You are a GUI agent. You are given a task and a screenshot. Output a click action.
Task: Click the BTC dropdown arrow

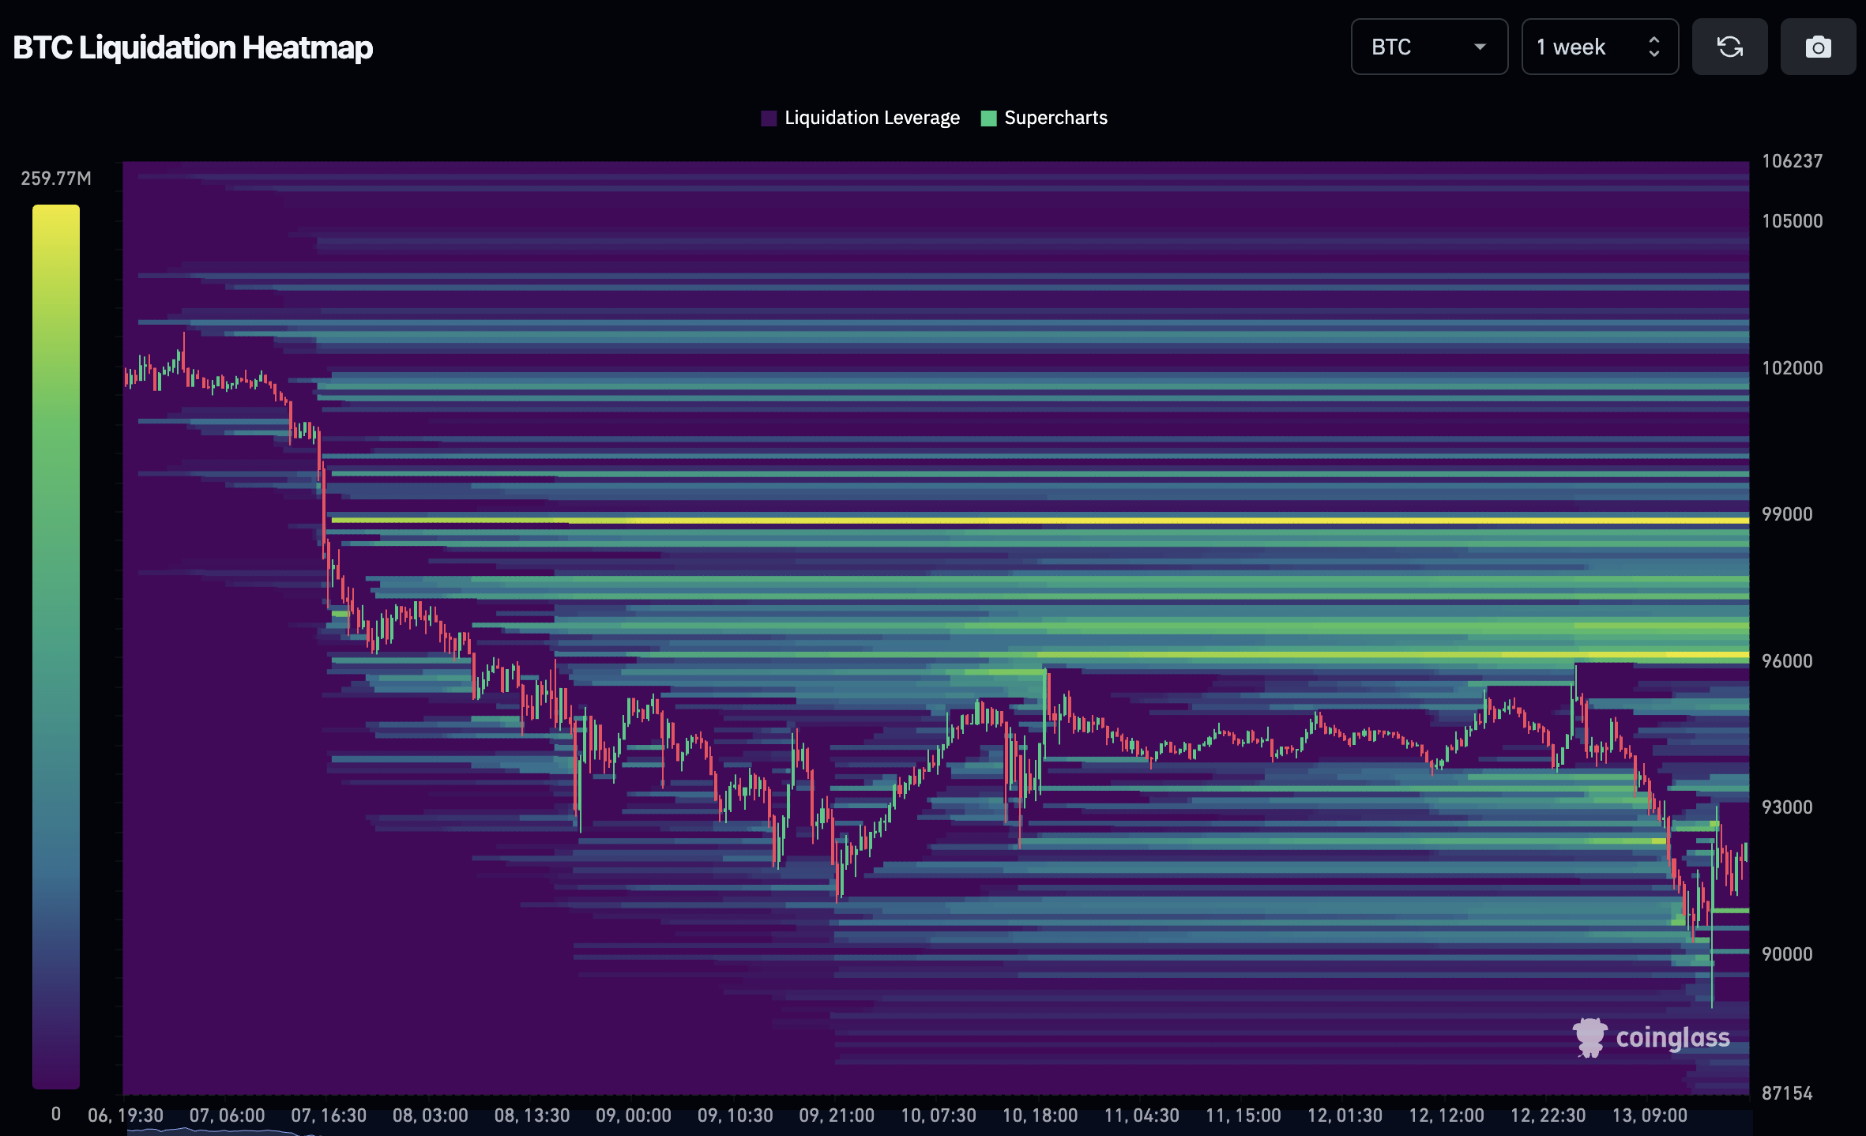tap(1480, 47)
